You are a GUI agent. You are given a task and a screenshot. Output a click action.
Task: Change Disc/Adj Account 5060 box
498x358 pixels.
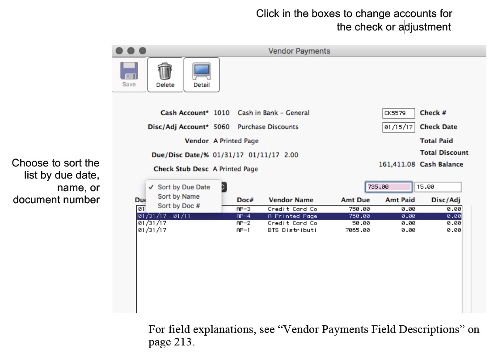(221, 127)
